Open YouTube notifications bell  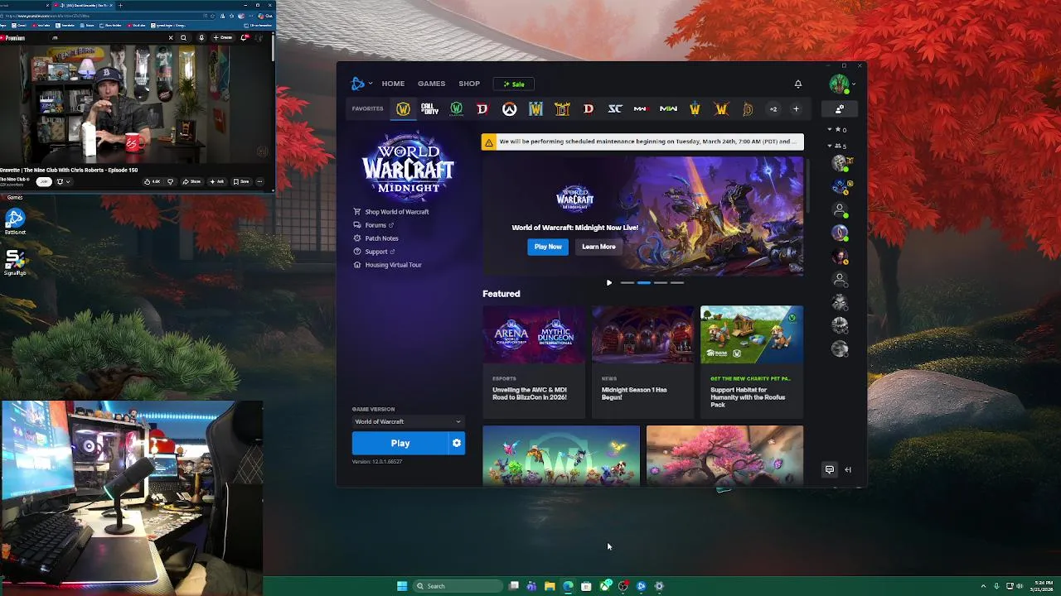(245, 37)
